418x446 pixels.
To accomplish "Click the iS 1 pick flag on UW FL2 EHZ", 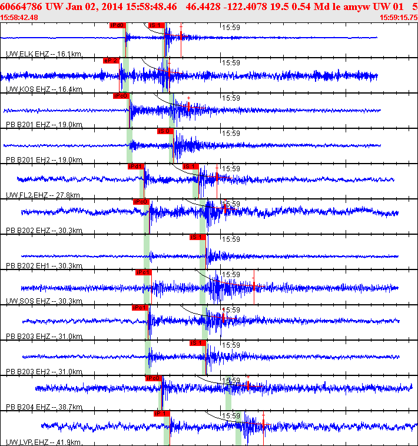I will pos(190,167).
